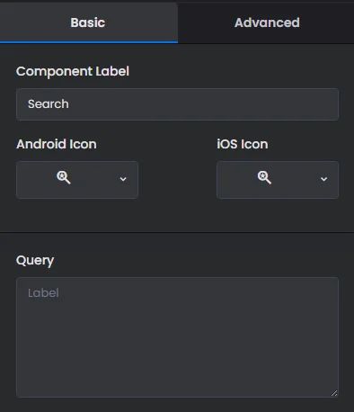
Task: Switch to the Advanced tab
Action: 266,22
